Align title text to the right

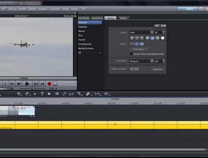(157, 38)
